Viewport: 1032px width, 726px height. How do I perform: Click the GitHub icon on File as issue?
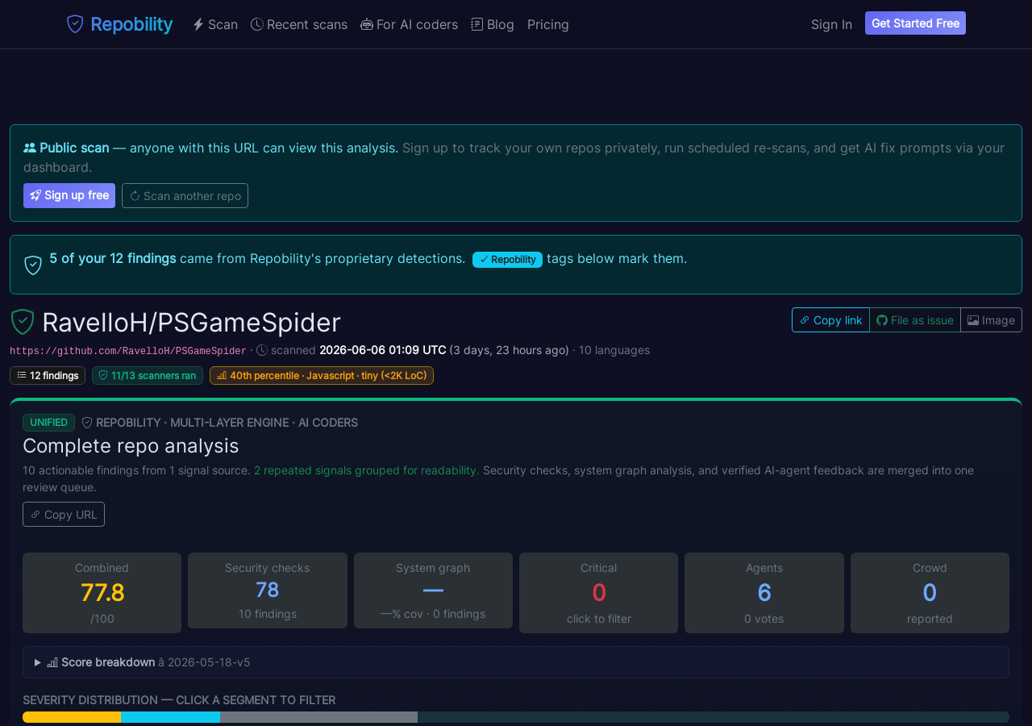882,320
